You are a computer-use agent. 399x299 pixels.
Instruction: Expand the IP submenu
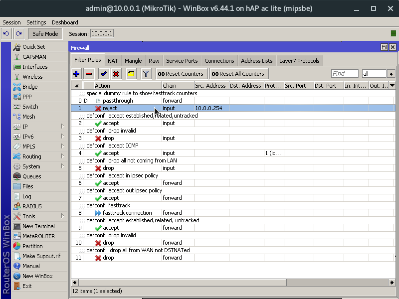pyautogui.click(x=40, y=127)
